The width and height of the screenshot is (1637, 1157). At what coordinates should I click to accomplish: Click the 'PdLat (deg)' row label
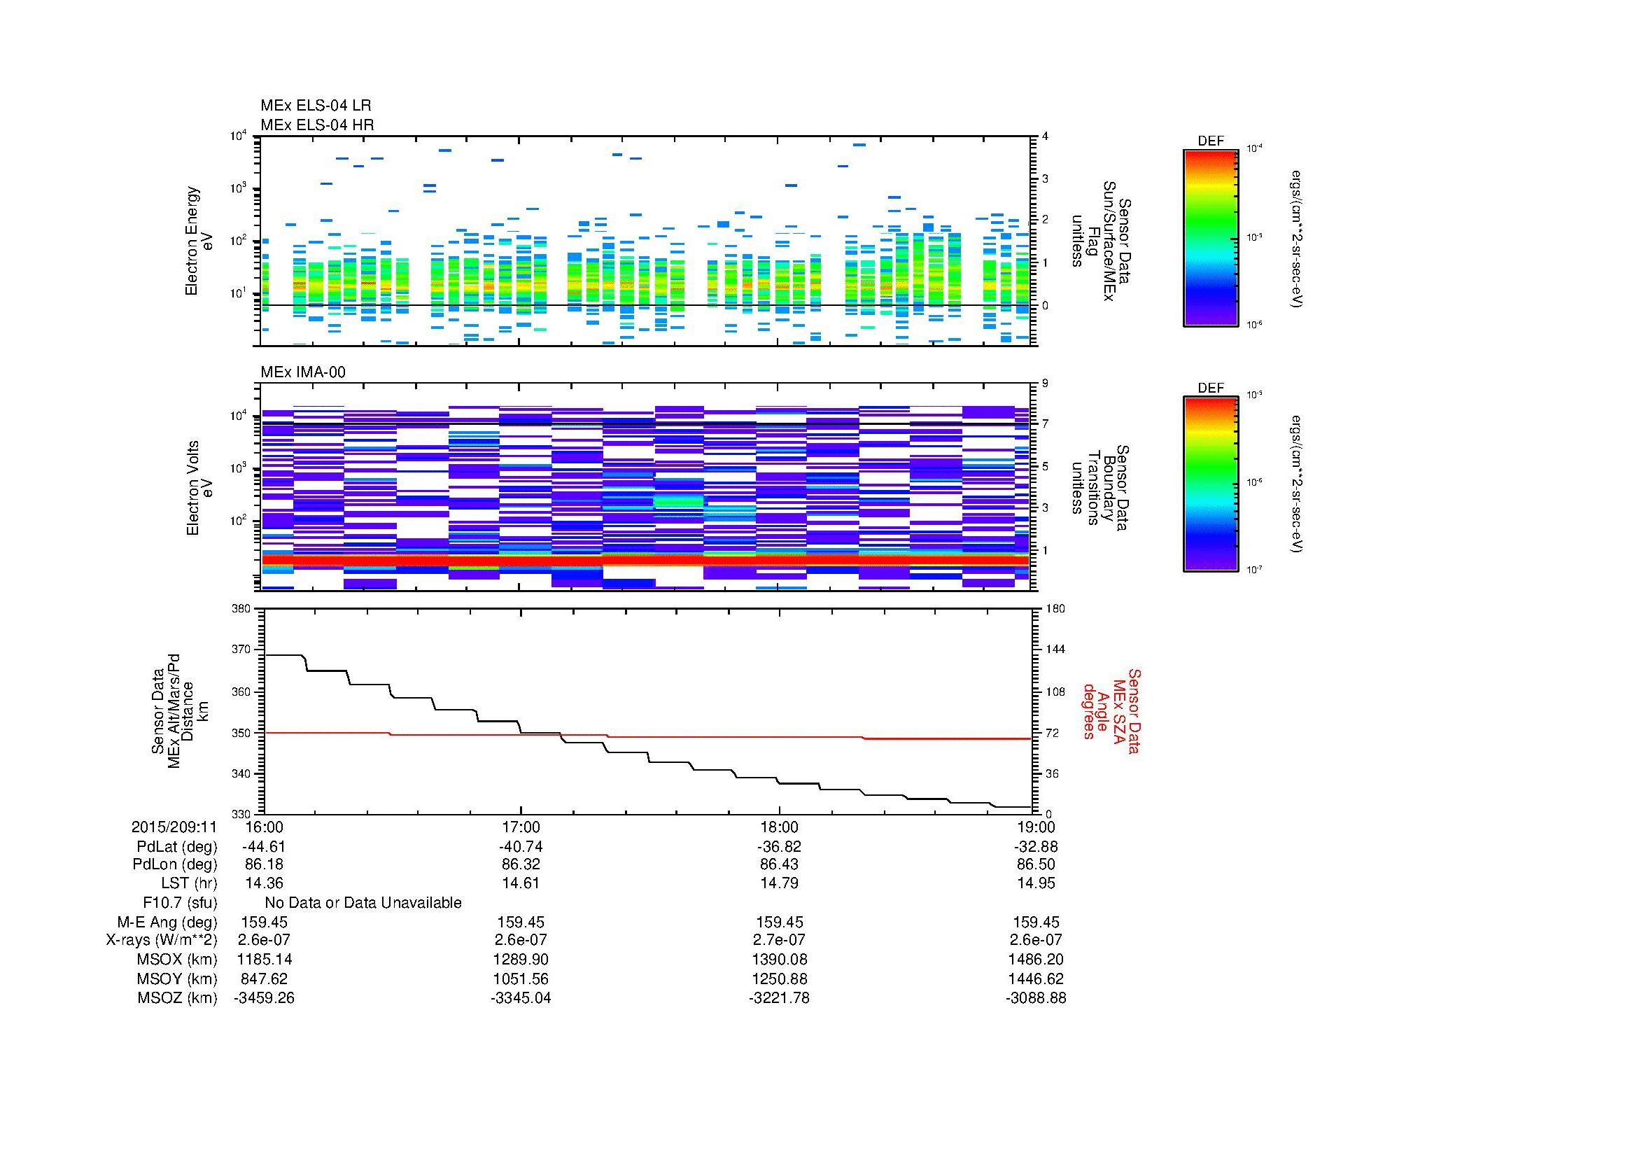coord(177,847)
